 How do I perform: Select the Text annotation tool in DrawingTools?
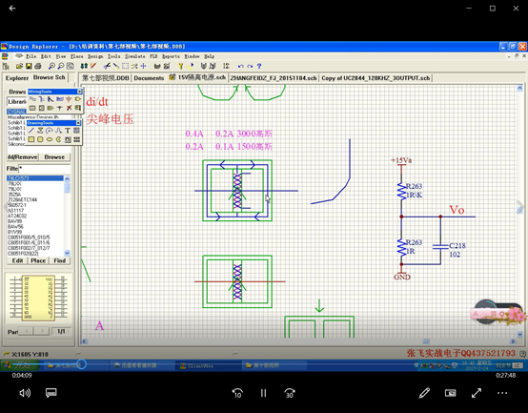point(68,131)
